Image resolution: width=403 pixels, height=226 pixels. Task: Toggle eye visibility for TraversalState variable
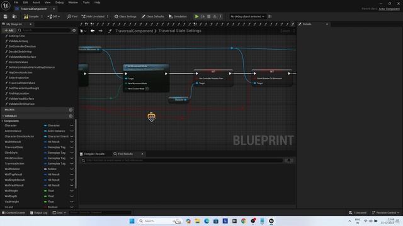pos(72,148)
